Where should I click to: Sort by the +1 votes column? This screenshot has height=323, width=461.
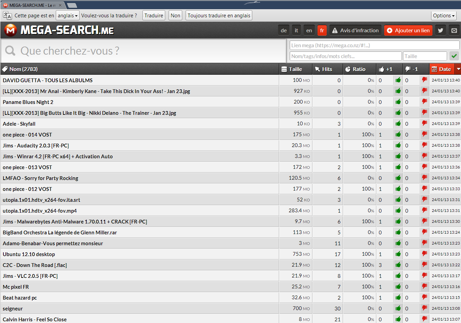click(x=389, y=69)
